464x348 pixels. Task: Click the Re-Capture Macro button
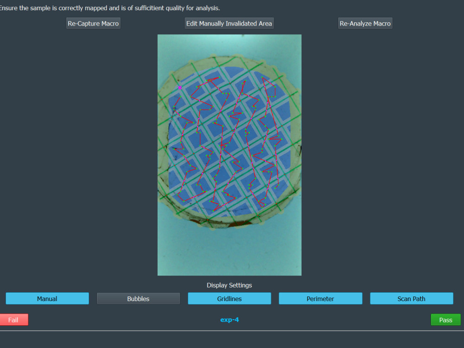click(93, 23)
